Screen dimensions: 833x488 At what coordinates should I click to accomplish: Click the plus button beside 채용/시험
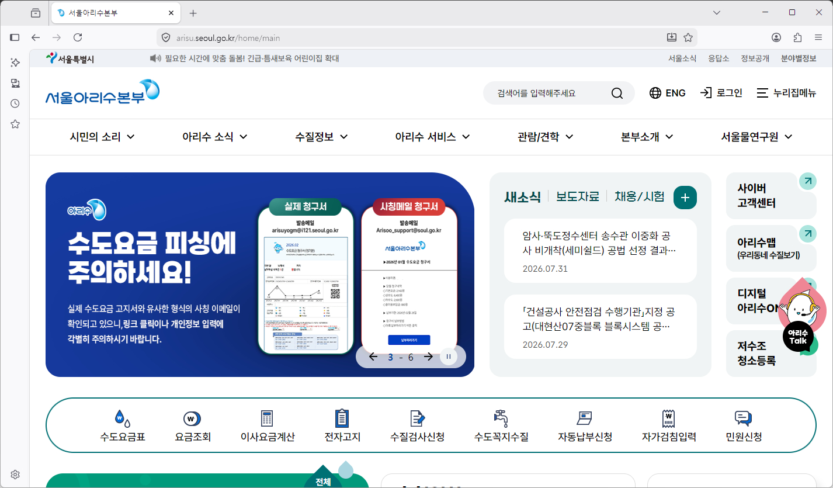(685, 198)
